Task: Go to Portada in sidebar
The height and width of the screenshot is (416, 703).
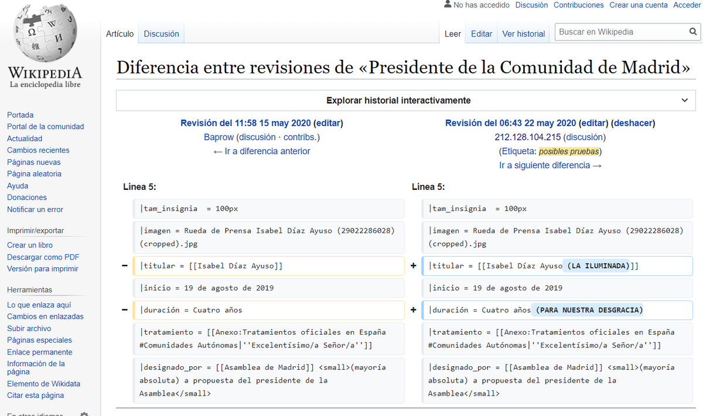Action: click(x=21, y=115)
